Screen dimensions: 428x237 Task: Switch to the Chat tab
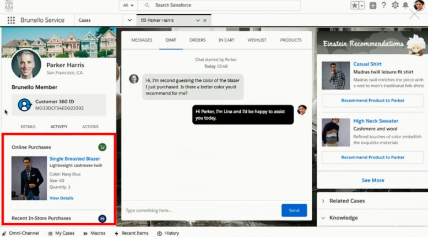coord(171,40)
